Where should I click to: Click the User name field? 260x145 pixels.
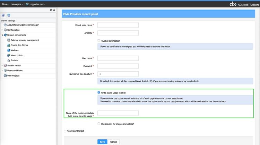point(118,58)
